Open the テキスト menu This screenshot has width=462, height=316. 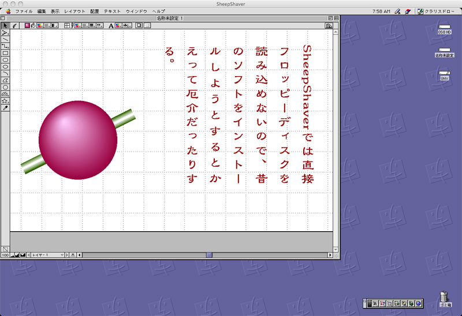tap(112, 11)
